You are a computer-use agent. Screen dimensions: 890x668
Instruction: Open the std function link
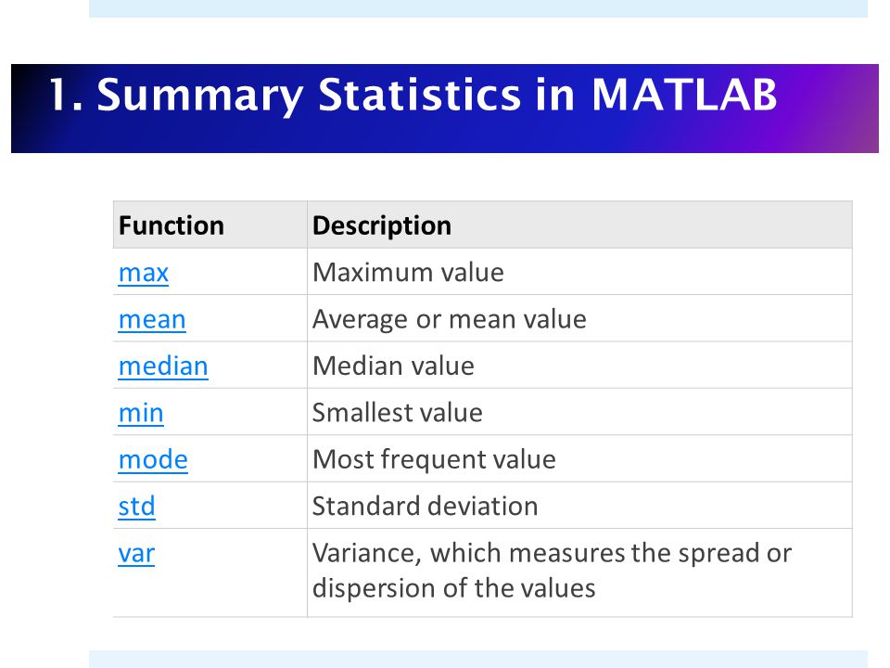tap(136, 506)
